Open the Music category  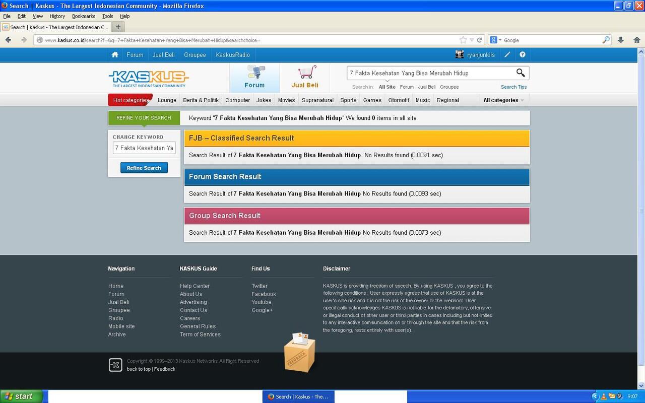423,100
